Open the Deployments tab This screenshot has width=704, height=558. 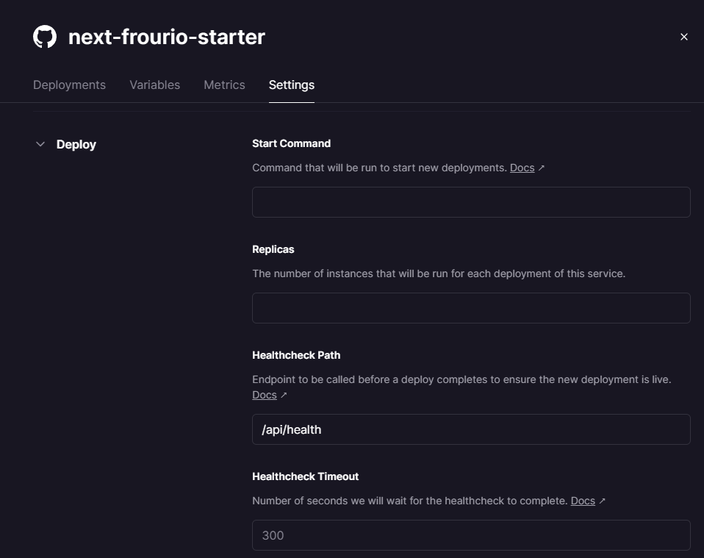pyautogui.click(x=69, y=85)
